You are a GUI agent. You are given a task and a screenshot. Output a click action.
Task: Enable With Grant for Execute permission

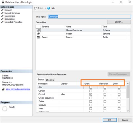pyautogui.click(x=105, y=105)
